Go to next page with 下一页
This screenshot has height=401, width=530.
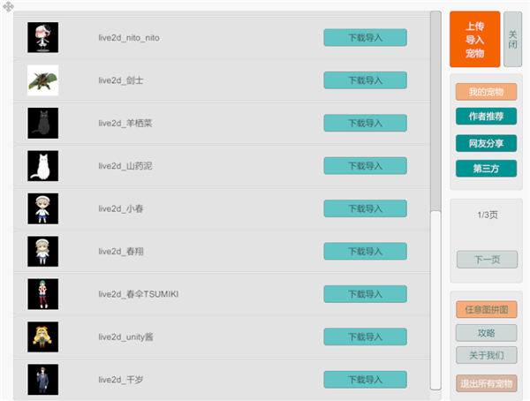[x=487, y=260]
